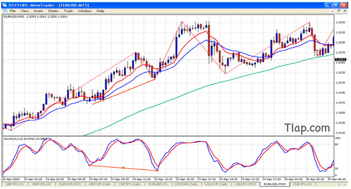Screen dimensions: 351x189
Task: Switch to the USDCHF,Daily chart tab
Action: 216,184
